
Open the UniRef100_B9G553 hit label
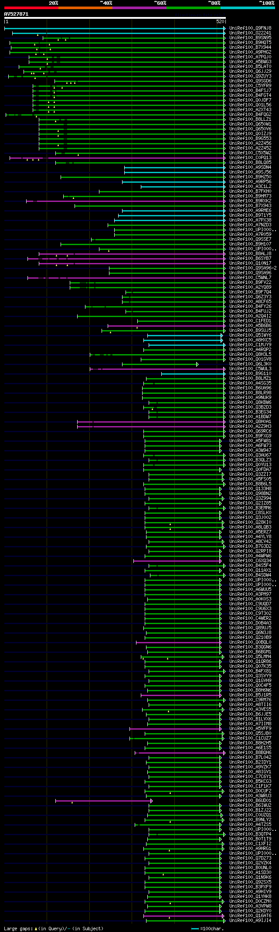250,138
